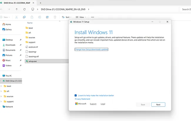Minimize the Windows 11 Setup window
The width and height of the screenshot is (191, 121).
click(x=152, y=22)
